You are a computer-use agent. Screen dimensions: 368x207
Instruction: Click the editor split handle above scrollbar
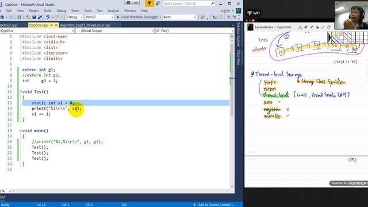tap(232, 36)
